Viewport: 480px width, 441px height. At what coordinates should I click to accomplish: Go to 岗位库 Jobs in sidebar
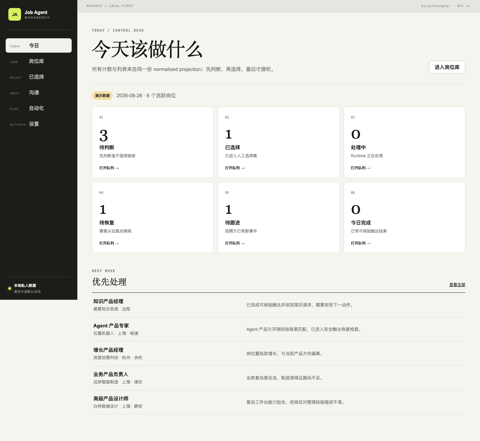(39, 61)
